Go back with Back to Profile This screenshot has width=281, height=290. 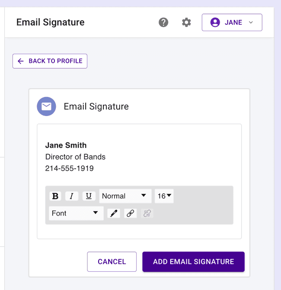coord(50,61)
